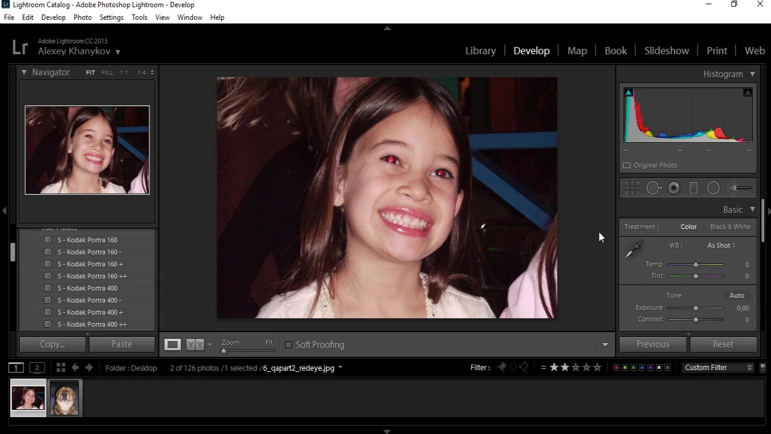Switch to Loupe view mode in toolbar
The image size is (771, 434).
click(x=173, y=344)
